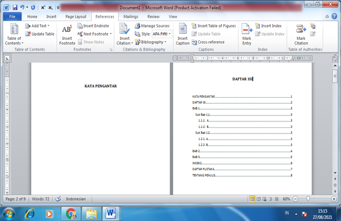Open the Page Layout tab

point(75,16)
